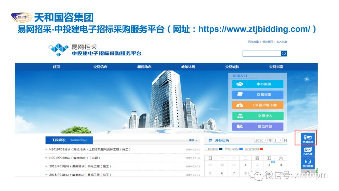
Task: Click the blue 政府采购 legend swatch
Action: [241, 149]
